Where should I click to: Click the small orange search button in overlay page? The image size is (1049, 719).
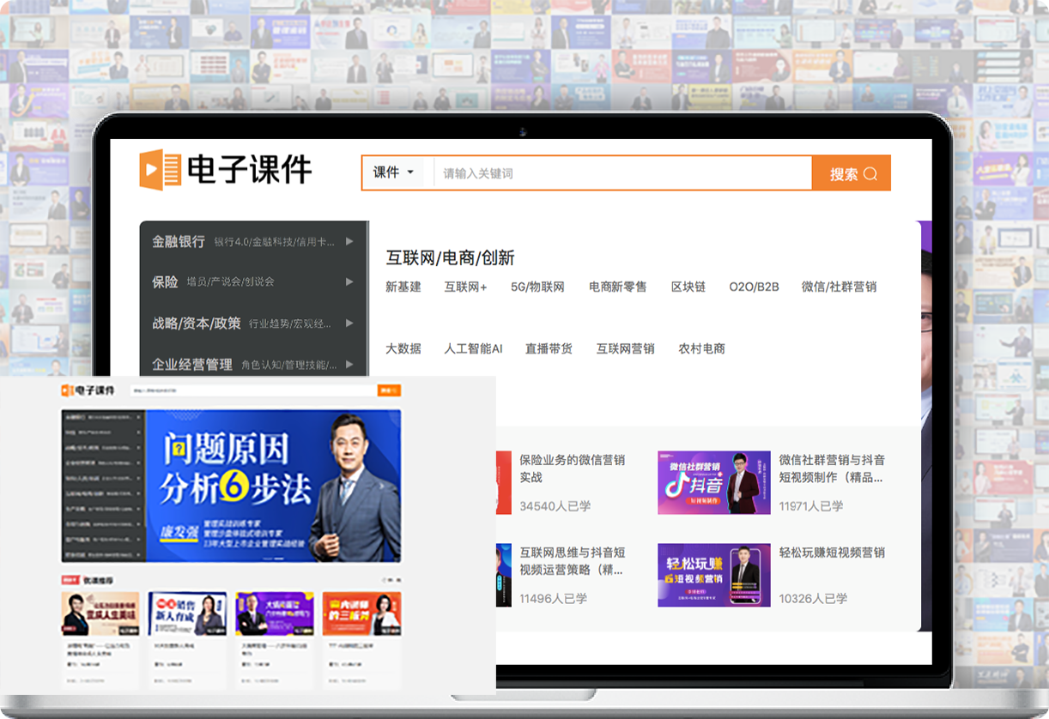click(389, 390)
